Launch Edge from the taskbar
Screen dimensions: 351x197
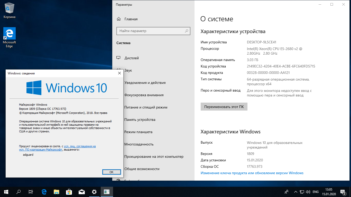tap(44, 192)
